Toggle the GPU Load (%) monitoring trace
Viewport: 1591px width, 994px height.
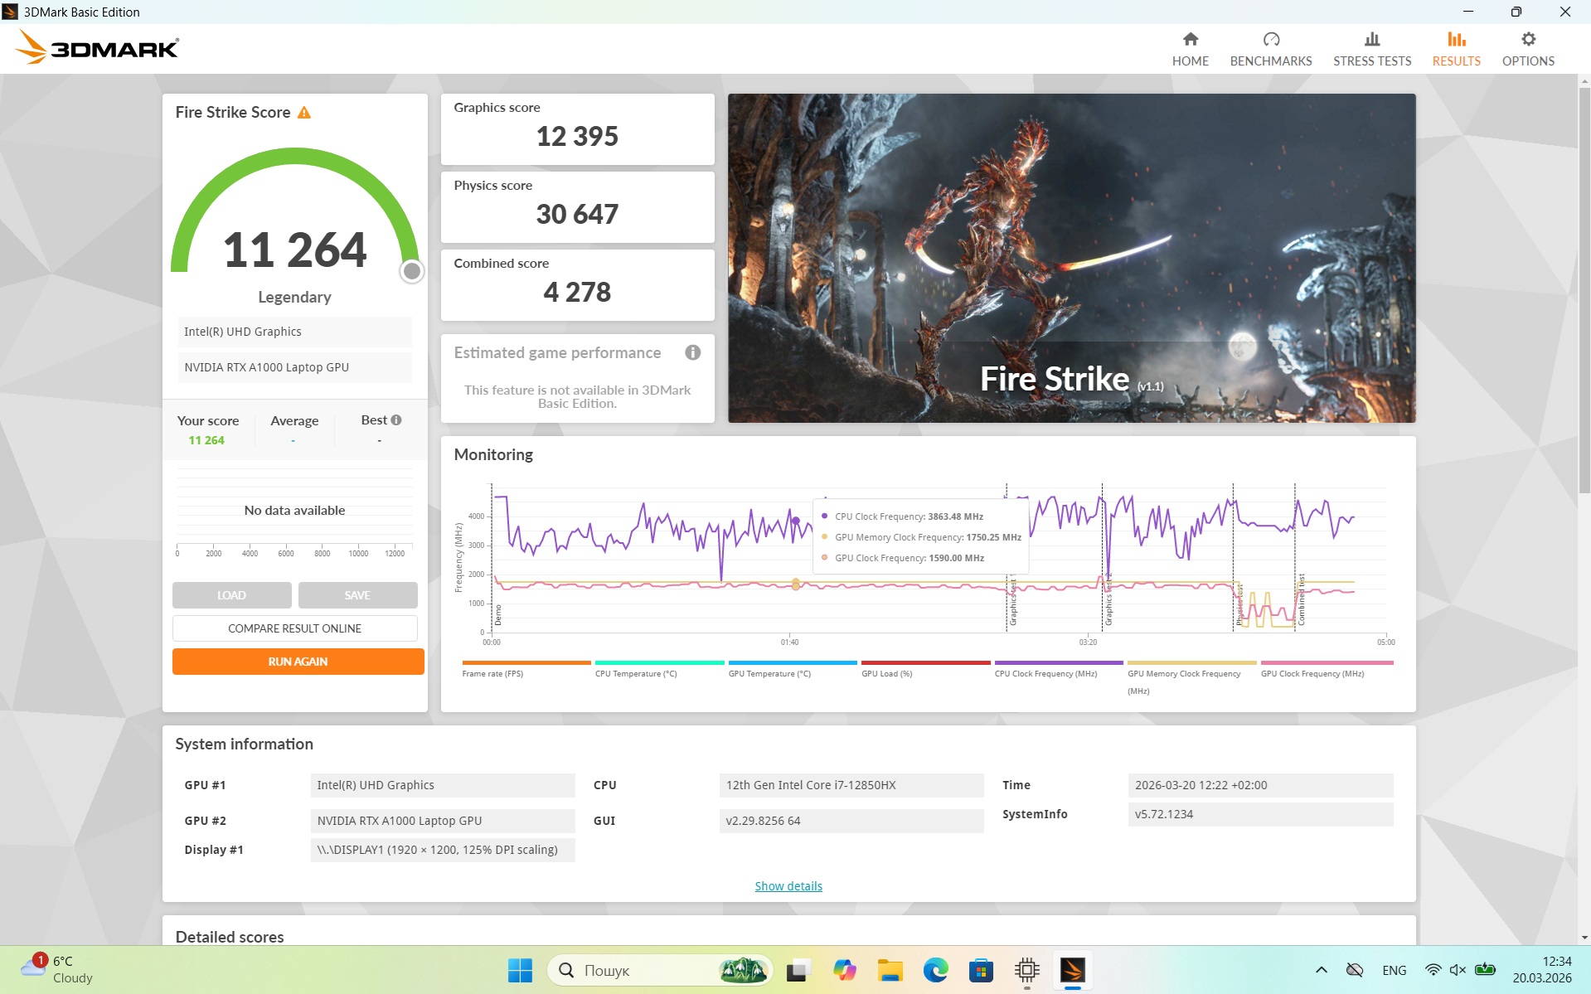point(885,673)
